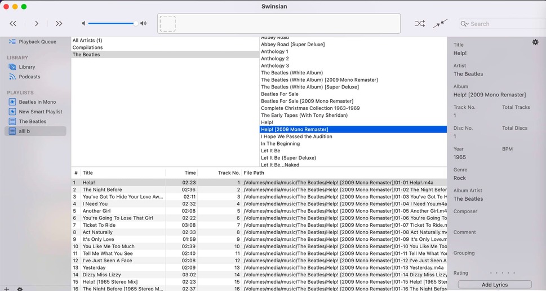Click the Add Lyrics button
This screenshot has height=291, width=546.
[x=495, y=285]
